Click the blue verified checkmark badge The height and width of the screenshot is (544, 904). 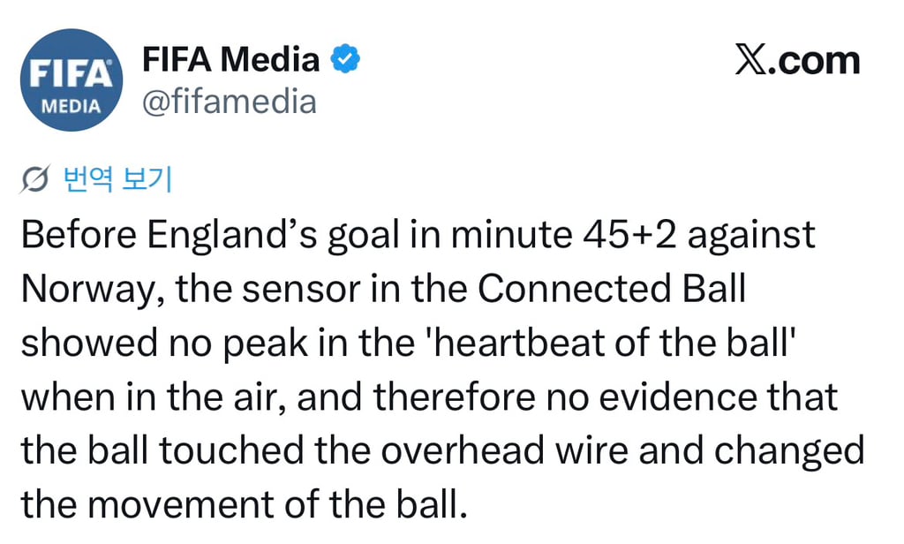[x=345, y=58]
